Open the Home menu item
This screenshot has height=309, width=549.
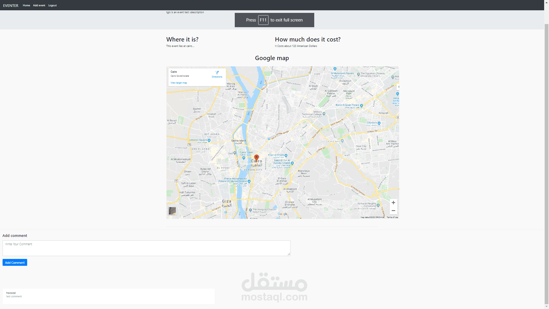pyautogui.click(x=26, y=5)
